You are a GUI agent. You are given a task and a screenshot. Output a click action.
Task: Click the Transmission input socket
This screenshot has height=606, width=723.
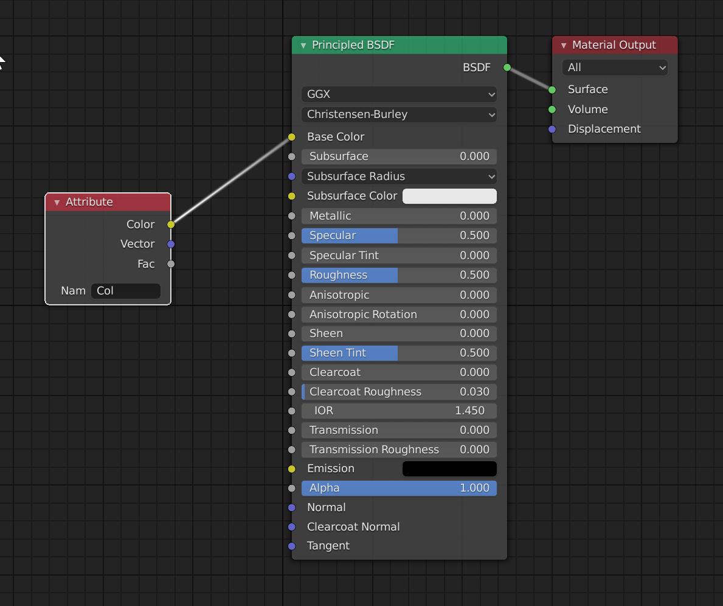click(x=291, y=430)
